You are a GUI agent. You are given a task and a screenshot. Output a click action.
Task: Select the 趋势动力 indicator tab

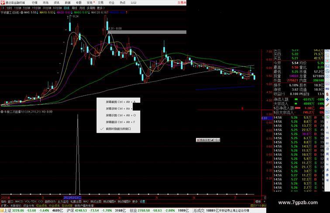click(x=50, y=202)
